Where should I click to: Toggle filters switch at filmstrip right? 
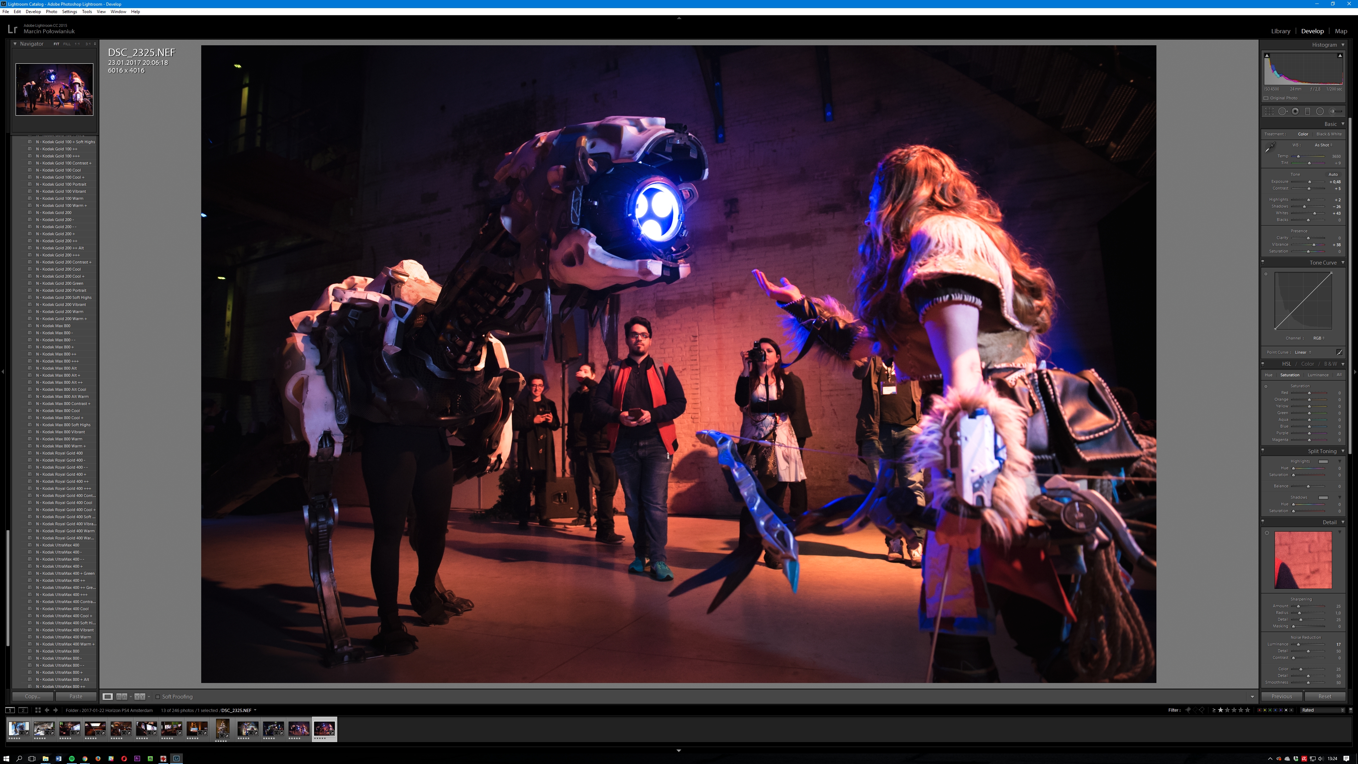1350,710
